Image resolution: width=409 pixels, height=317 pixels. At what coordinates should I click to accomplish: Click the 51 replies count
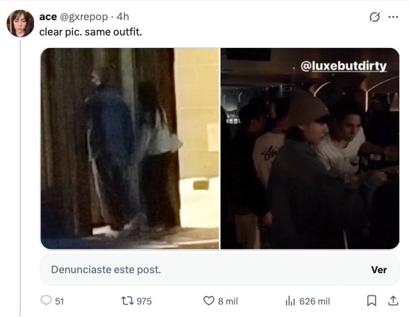[60, 302]
